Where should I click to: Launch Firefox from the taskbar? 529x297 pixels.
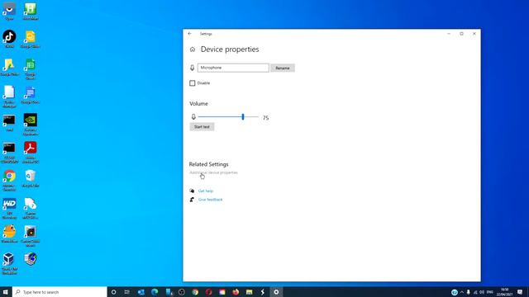tap(236, 292)
